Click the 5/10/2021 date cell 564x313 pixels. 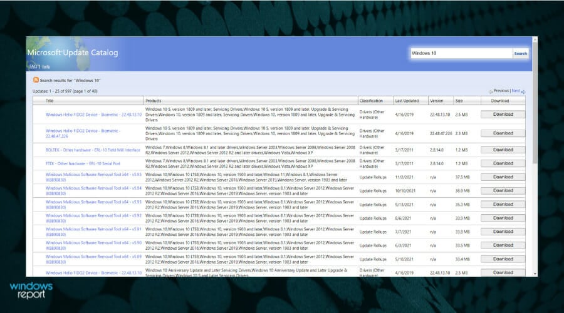(x=404, y=259)
